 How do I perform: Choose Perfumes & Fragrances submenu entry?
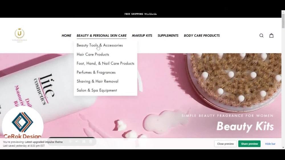pos(96,72)
